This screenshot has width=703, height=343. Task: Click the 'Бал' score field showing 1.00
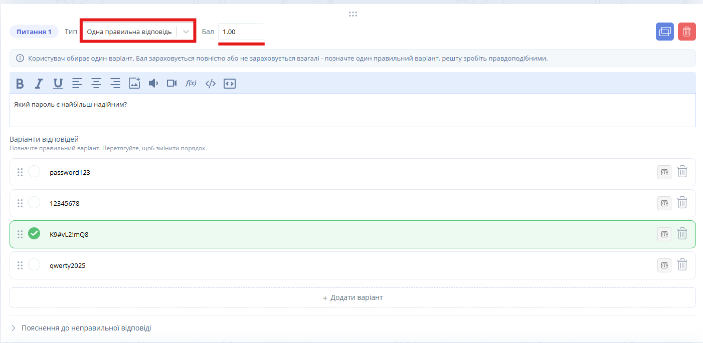click(x=241, y=32)
